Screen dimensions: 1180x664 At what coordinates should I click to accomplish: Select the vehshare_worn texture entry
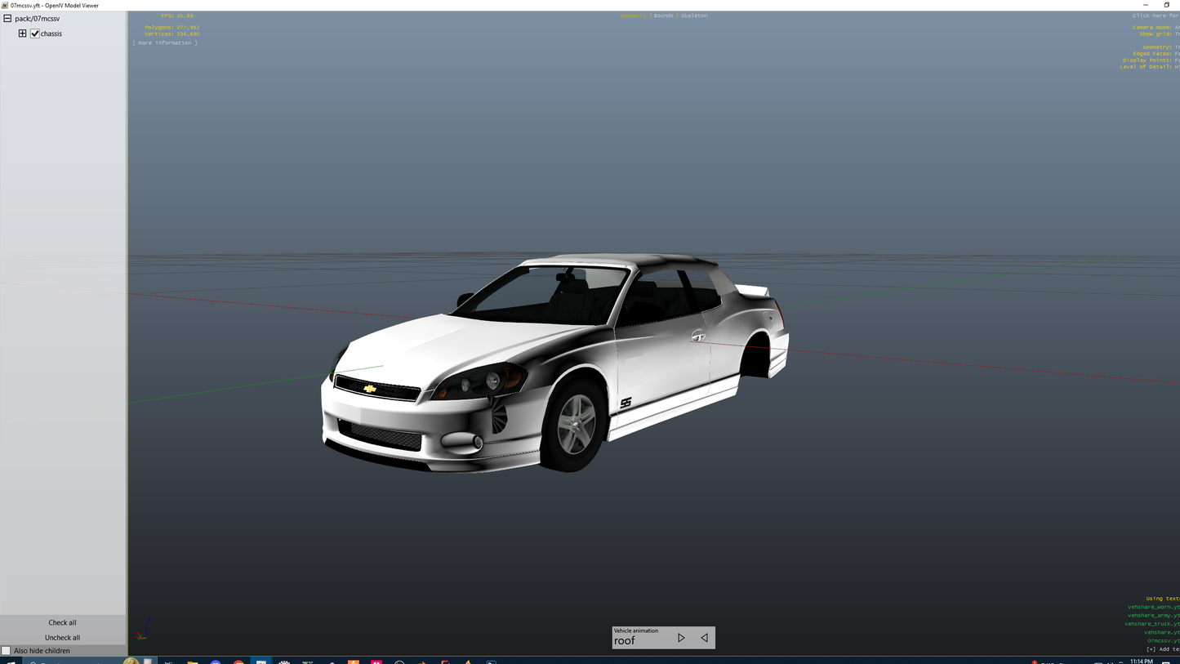pos(1153,607)
